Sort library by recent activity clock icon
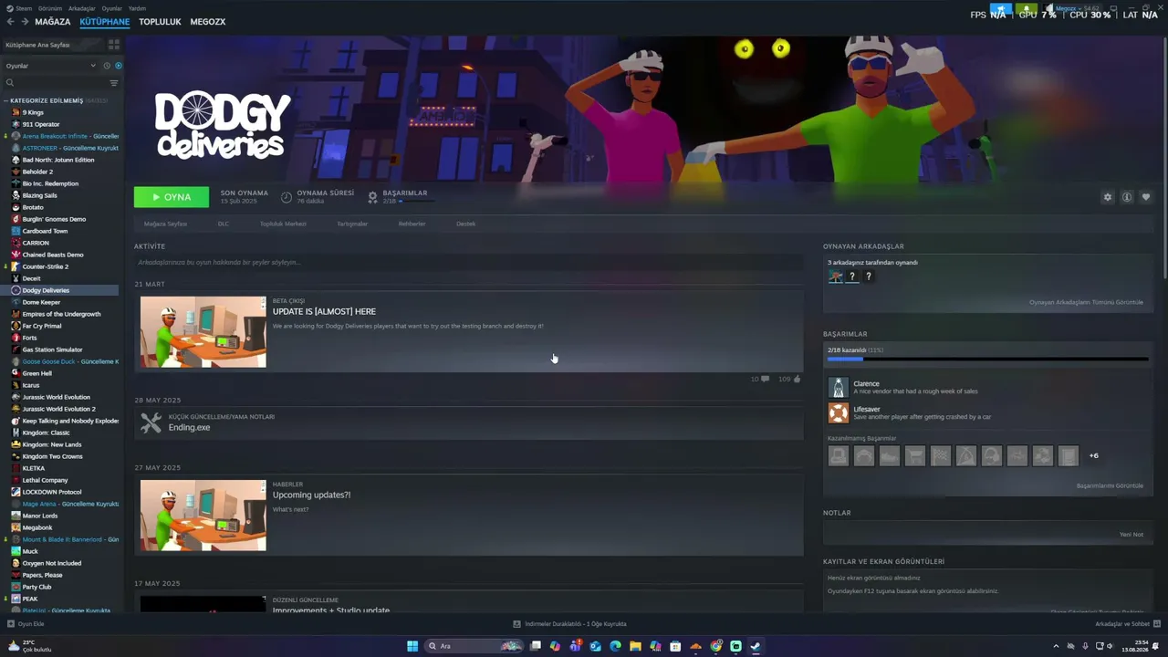Screen dimensions: 1168x657 [x=107, y=66]
